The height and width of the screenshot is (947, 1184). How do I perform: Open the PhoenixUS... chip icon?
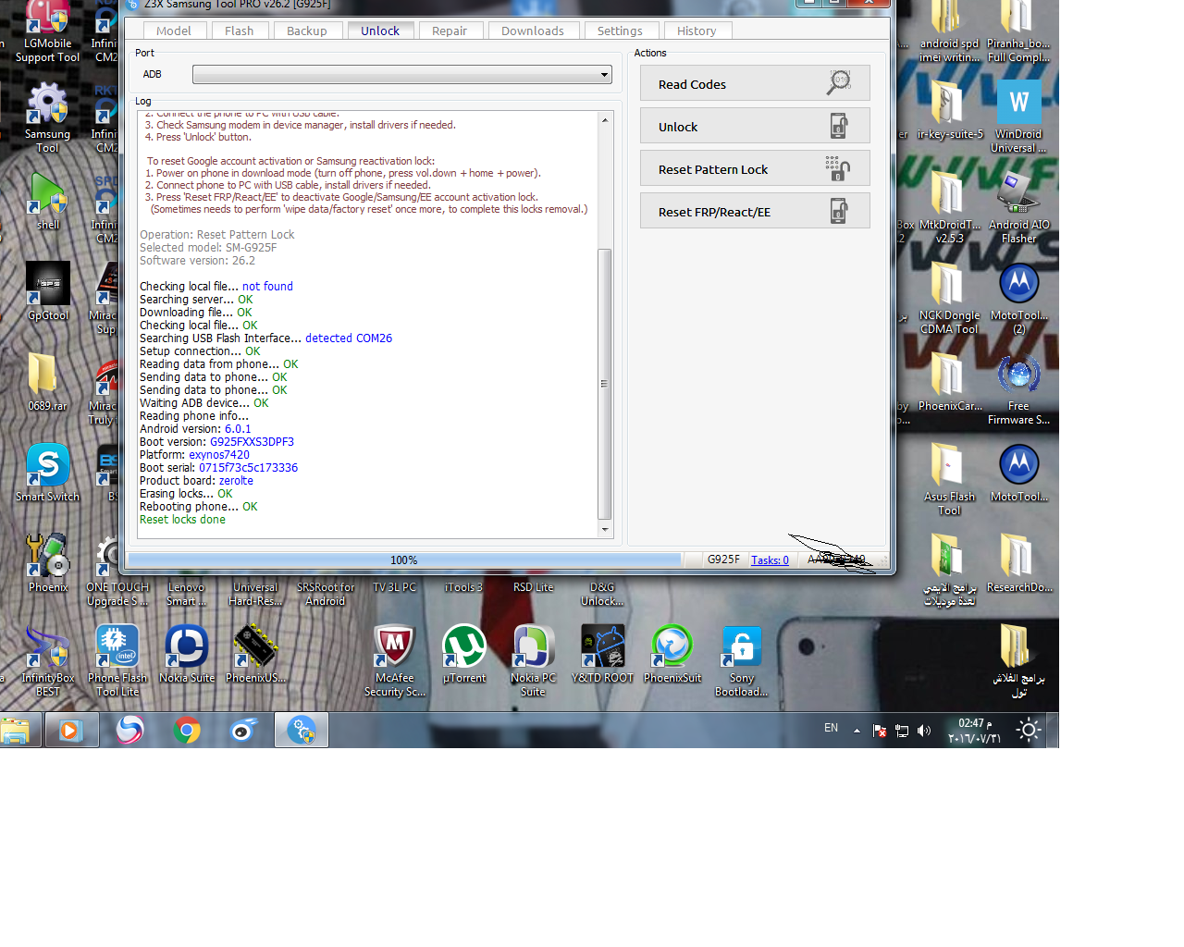click(x=255, y=654)
